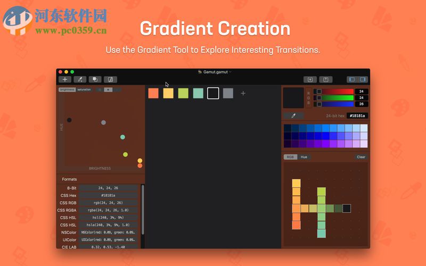426x266 pixels.
Task: Select the outlined black swatch in the palette row
Action: pyautogui.click(x=214, y=94)
